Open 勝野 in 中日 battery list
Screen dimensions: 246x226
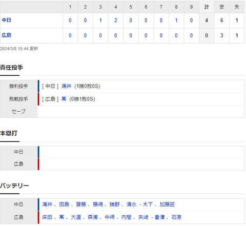(x=115, y=204)
